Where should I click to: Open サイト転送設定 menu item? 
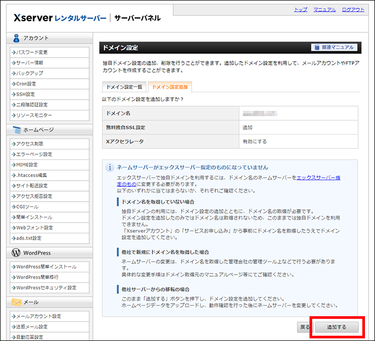(x=50, y=186)
